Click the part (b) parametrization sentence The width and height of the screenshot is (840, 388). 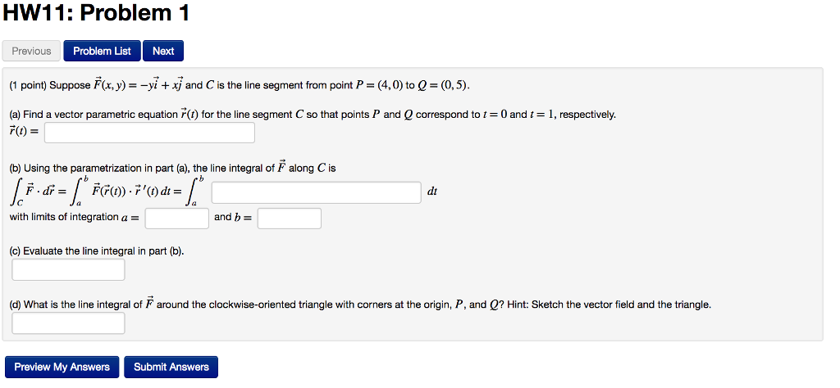tap(172, 168)
